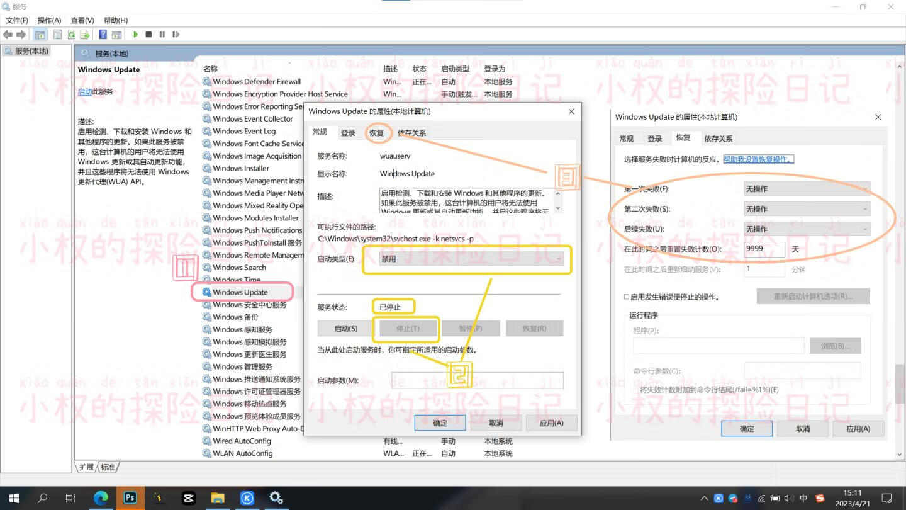Toggle the show/hide console tree toolbar icon
The image size is (906, 510).
pos(40,35)
